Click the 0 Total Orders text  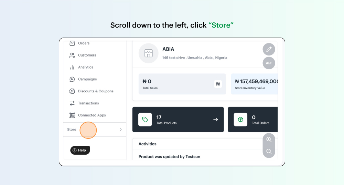click(x=261, y=120)
